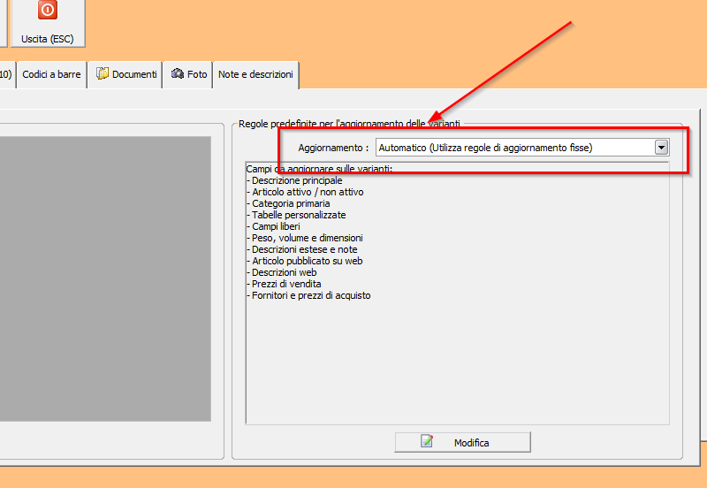Click 'Tabelle personalizzate' list entry
The height and width of the screenshot is (488, 707).
[x=296, y=215]
